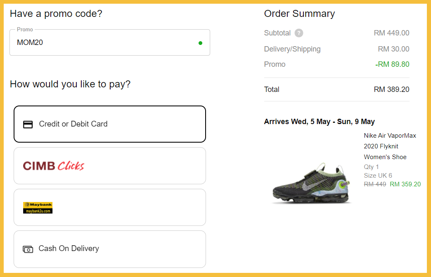Click the Cash On Delivery banknote icon
This screenshot has width=431, height=277.
28,249
